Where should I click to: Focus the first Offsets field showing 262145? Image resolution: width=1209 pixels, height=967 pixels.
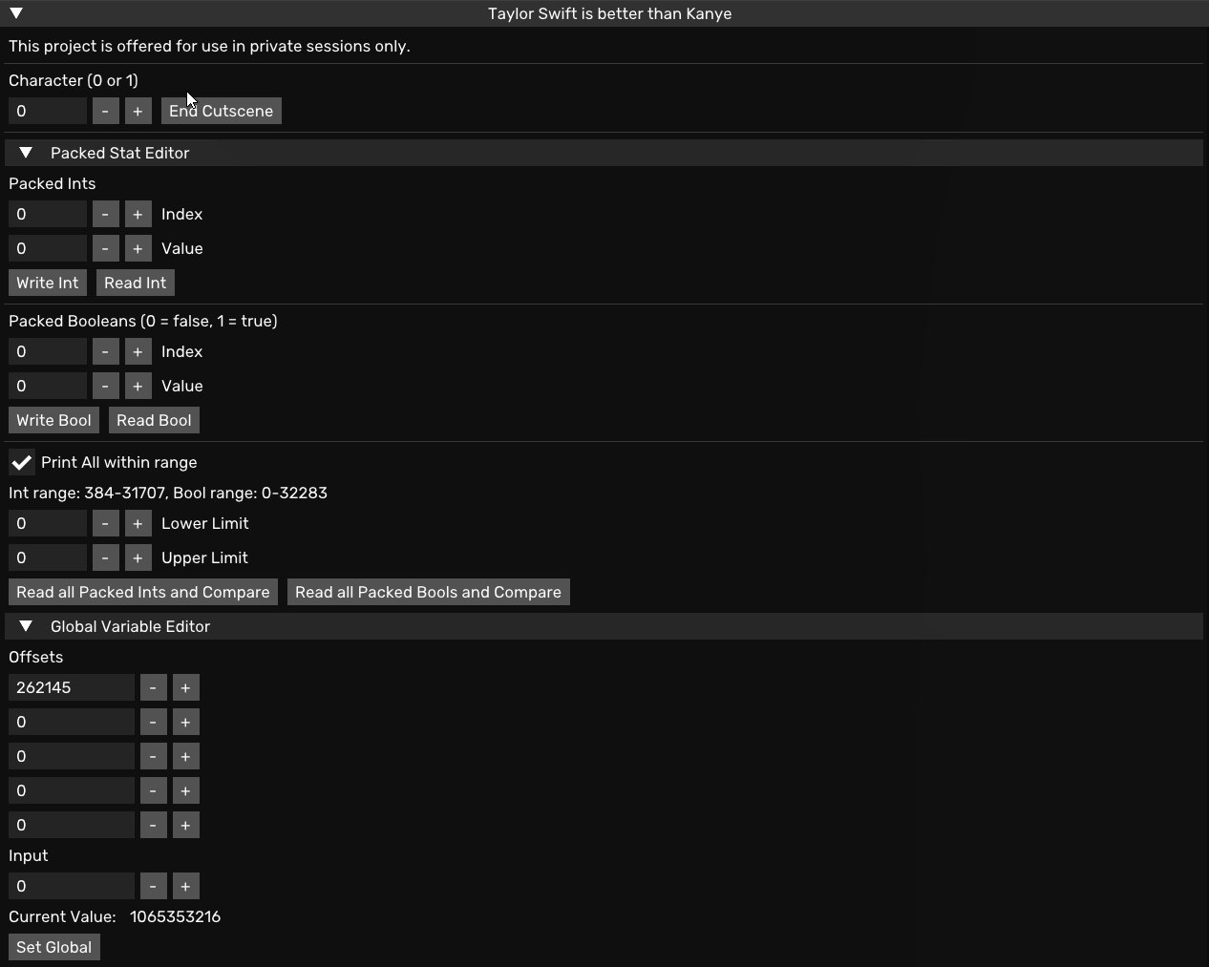pyautogui.click(x=72, y=687)
